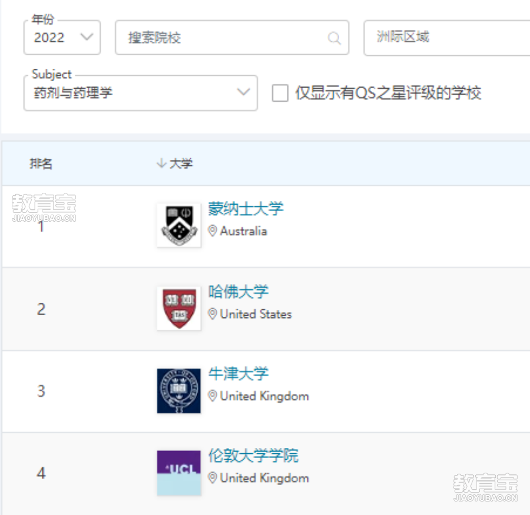This screenshot has width=530, height=515.
Task: Open 哈佛大学 university link
Action: [238, 292]
